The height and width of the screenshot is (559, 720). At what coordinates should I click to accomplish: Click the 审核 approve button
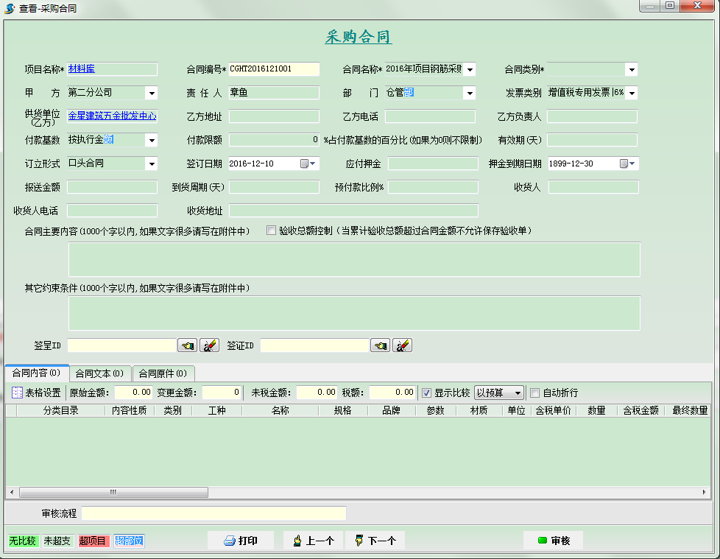click(x=553, y=541)
